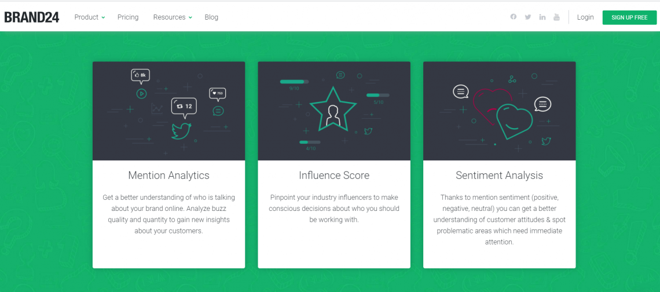The width and height of the screenshot is (660, 292).
Task: Click the small Twitter bird in Influence Score card
Action: [368, 131]
